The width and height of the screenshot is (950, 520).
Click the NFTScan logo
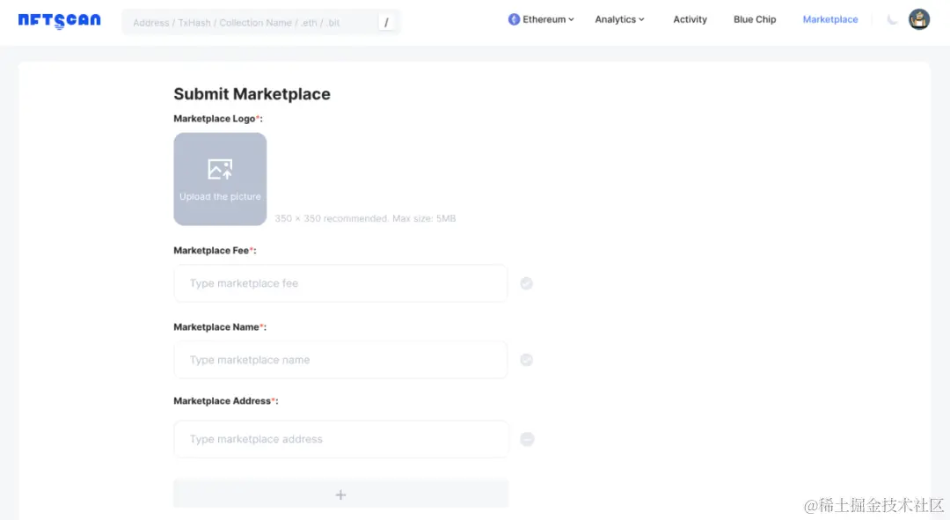59,20
